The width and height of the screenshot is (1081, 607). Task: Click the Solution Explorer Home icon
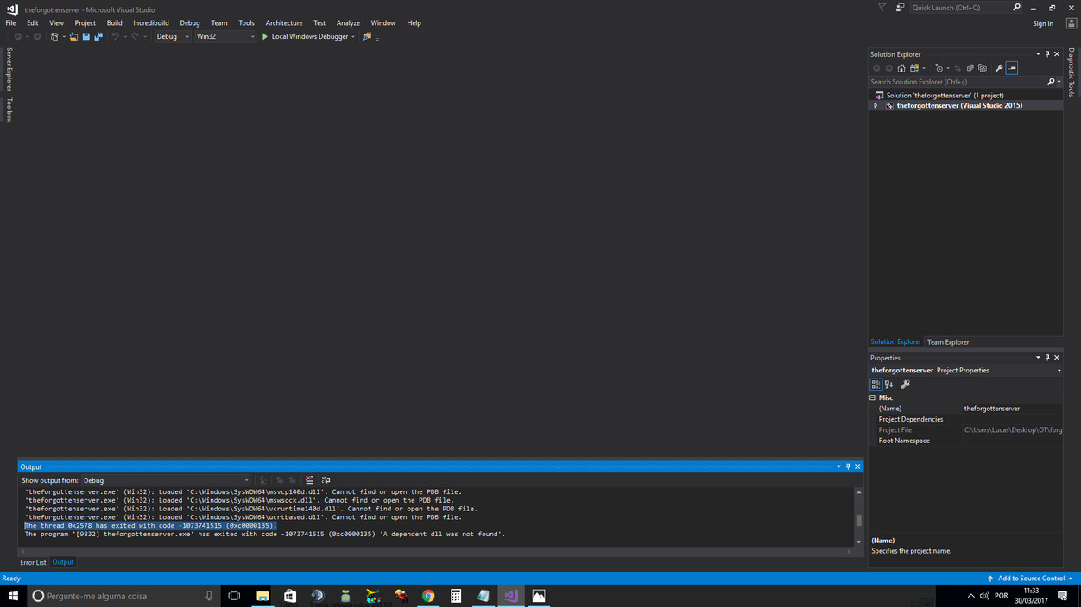pos(901,68)
